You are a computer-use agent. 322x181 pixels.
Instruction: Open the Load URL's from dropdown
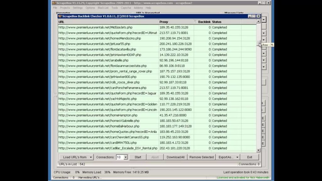(x=77, y=157)
